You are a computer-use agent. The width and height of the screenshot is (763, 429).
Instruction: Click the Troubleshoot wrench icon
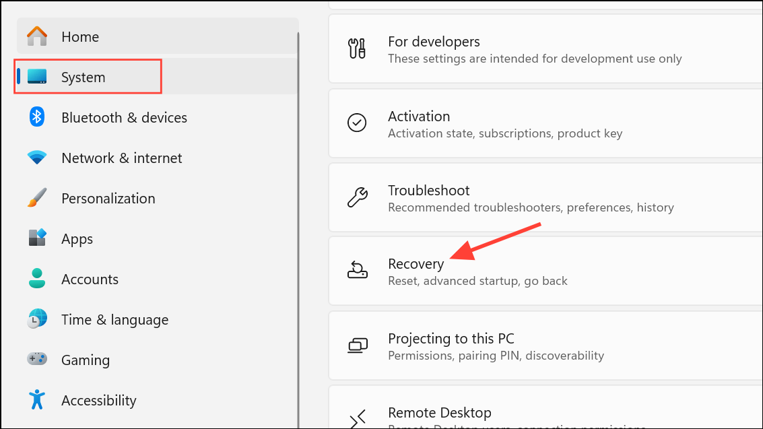[x=357, y=197]
